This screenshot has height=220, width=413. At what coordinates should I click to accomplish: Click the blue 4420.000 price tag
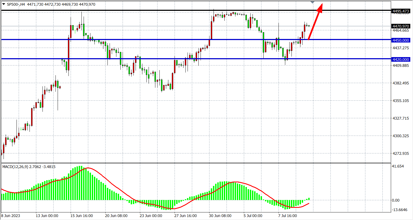401,60
